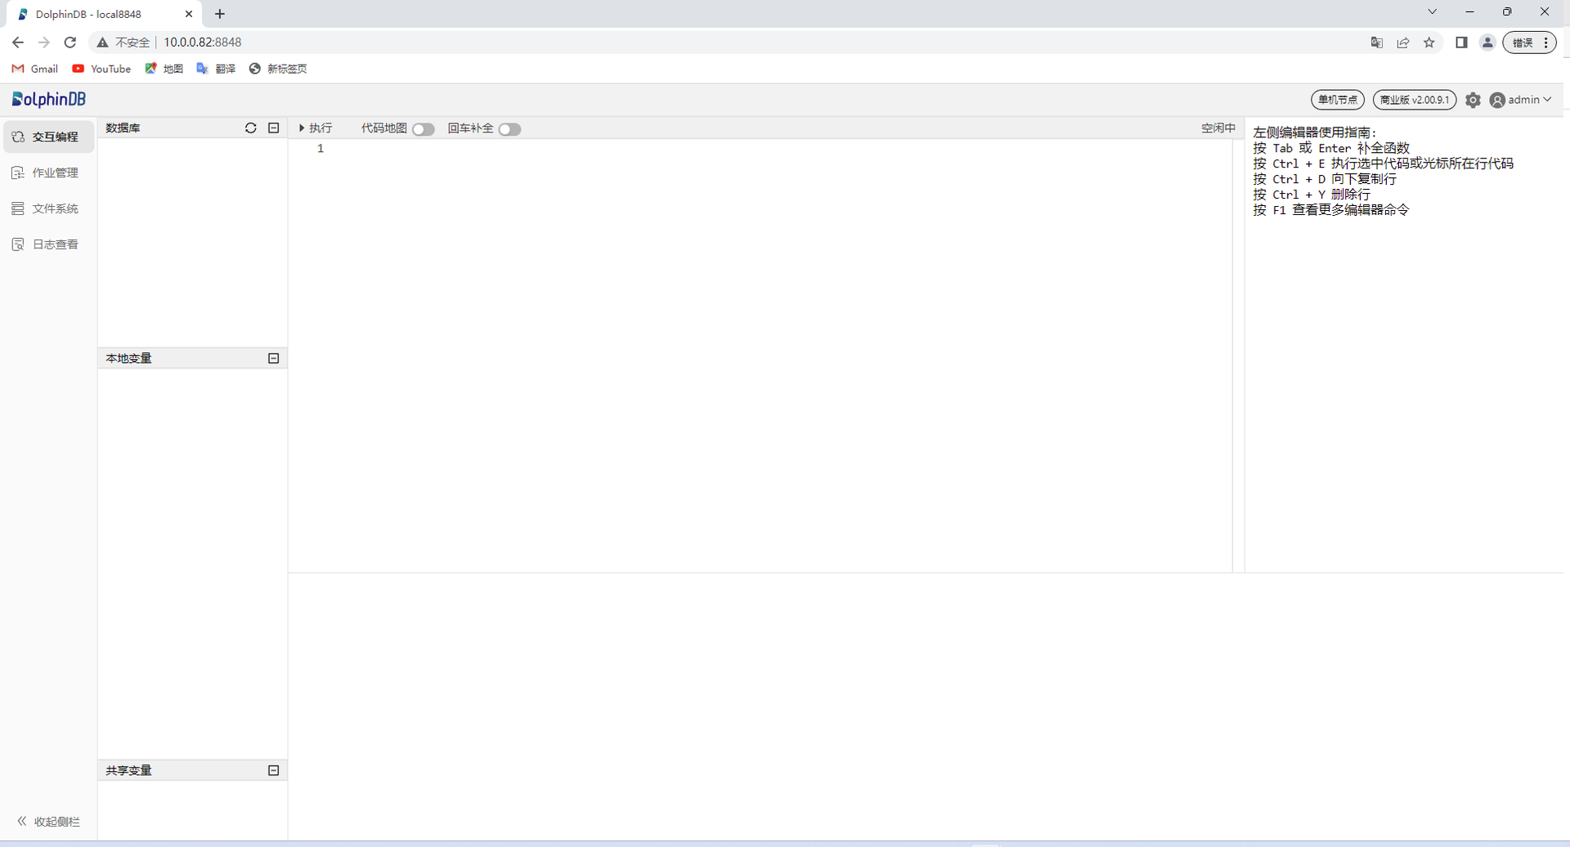Enable the 回车补全 toggle
The width and height of the screenshot is (1570, 847).
[x=509, y=129]
